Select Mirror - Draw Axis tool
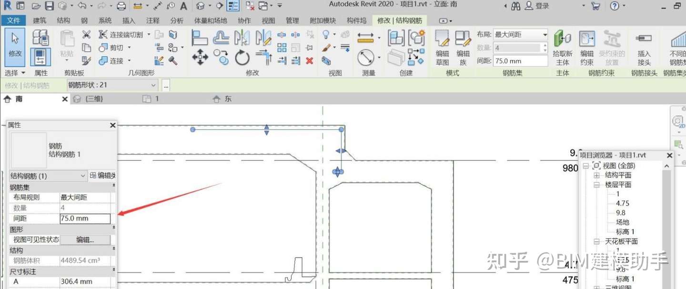 click(x=263, y=37)
